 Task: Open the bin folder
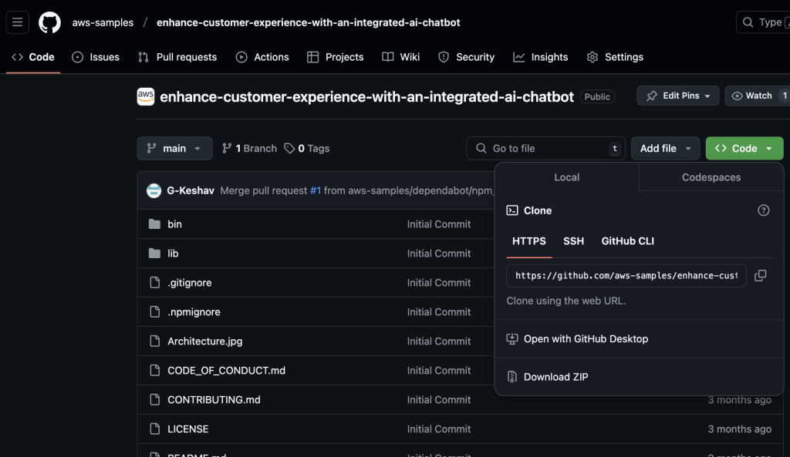pyautogui.click(x=175, y=224)
